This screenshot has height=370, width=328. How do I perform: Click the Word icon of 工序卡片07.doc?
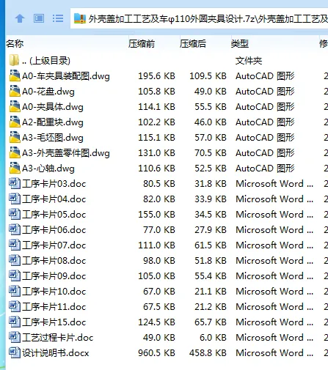15,245
